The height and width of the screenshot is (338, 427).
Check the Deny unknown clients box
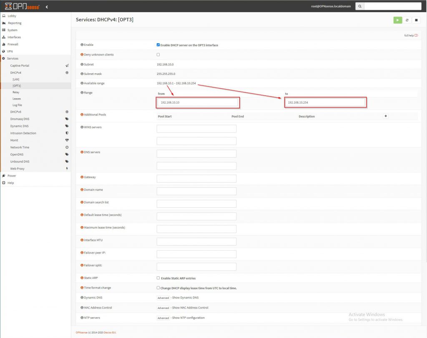coord(158,55)
